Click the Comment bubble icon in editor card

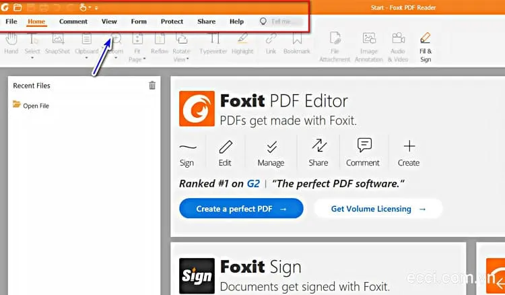point(364,145)
